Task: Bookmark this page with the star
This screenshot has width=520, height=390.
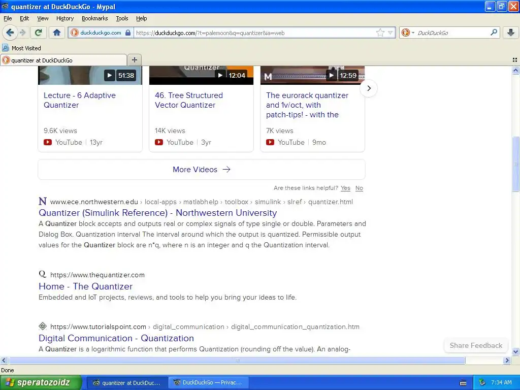Action: [x=380, y=32]
